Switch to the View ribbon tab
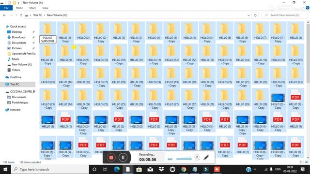 45,8
